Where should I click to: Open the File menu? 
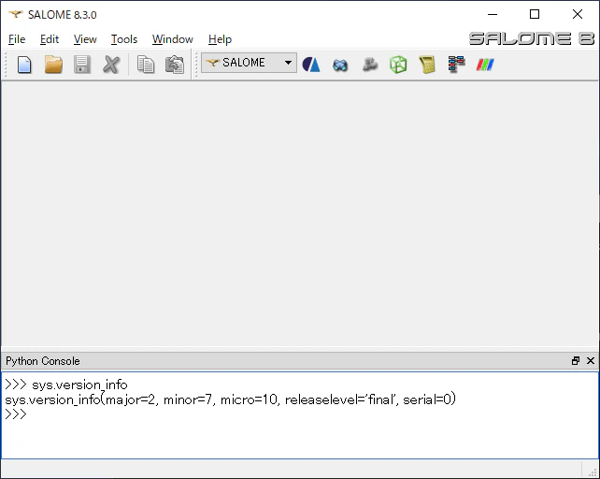coord(17,39)
